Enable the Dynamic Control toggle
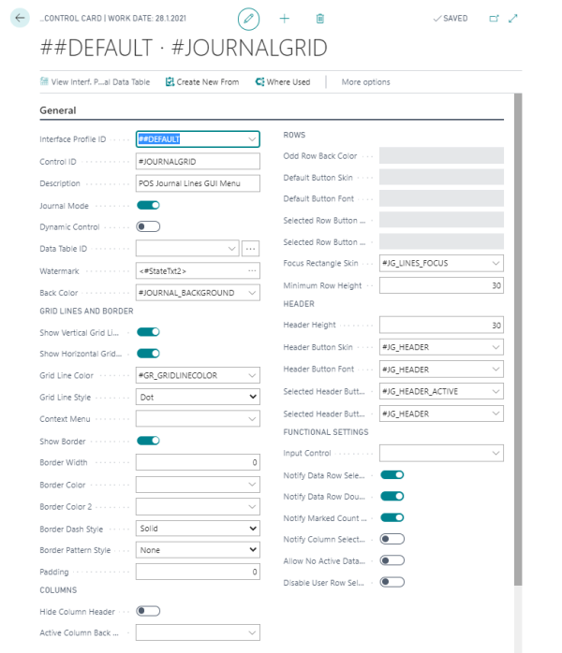This screenshot has height=653, width=562. click(148, 226)
